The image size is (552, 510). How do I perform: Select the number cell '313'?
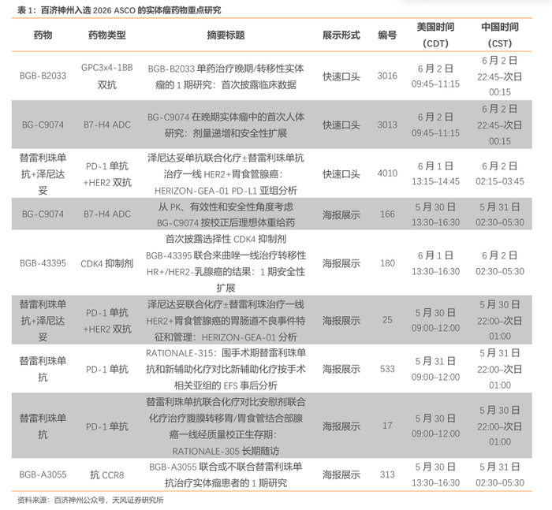pos(387,475)
